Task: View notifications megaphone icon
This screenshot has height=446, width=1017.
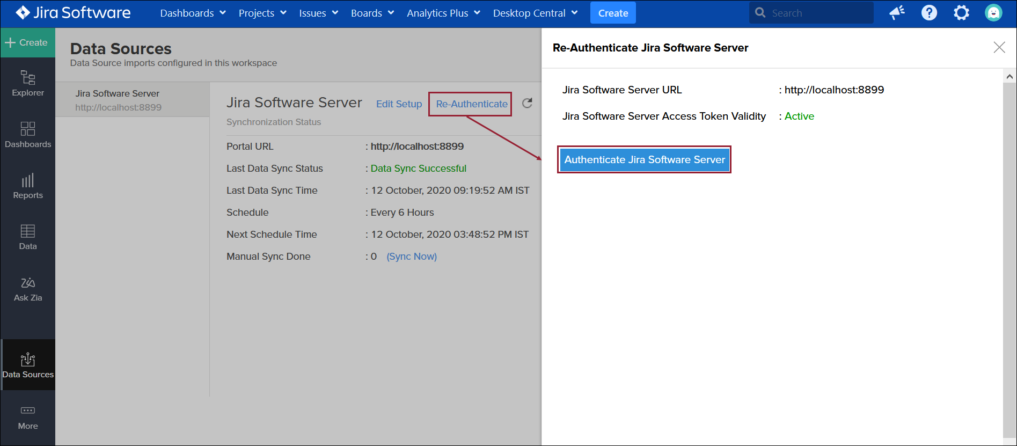Action: 897,13
